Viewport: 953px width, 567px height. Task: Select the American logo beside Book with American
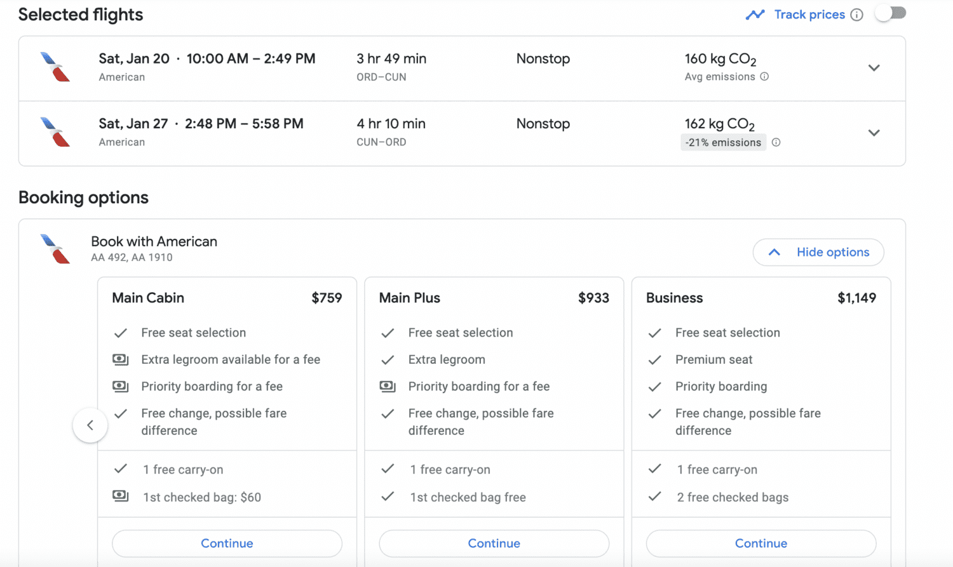point(54,249)
